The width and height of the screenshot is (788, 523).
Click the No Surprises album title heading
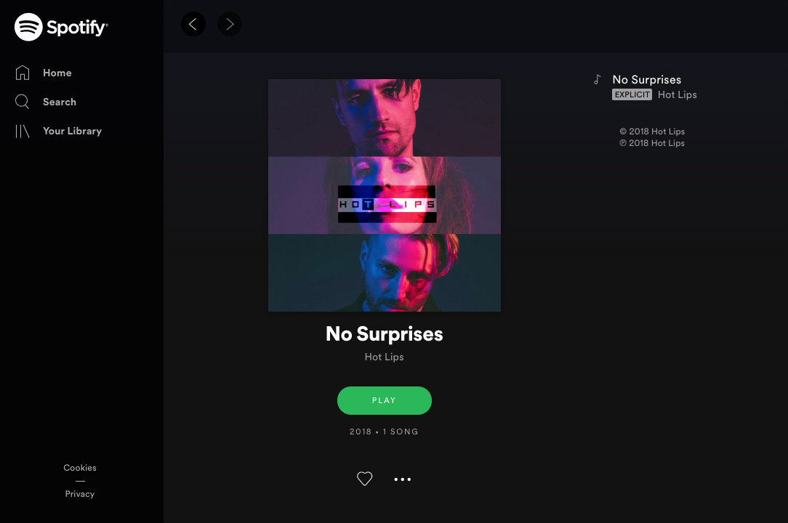385,334
